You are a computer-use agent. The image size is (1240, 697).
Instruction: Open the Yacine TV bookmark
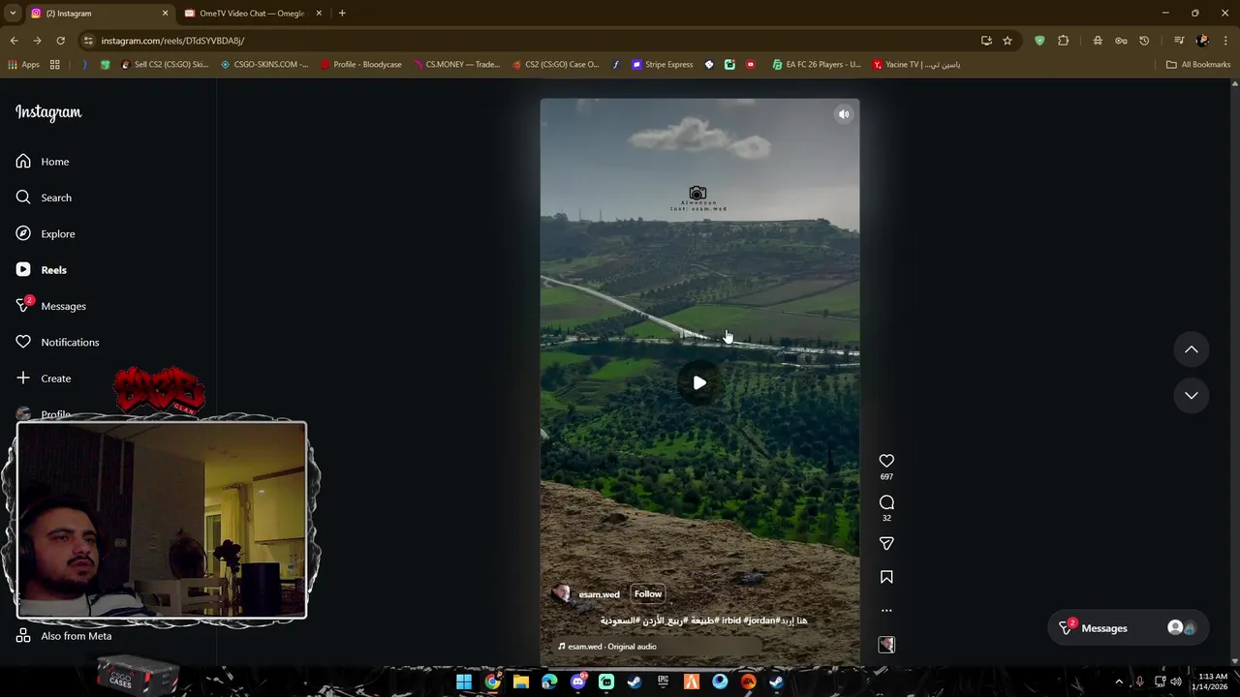pos(916,65)
